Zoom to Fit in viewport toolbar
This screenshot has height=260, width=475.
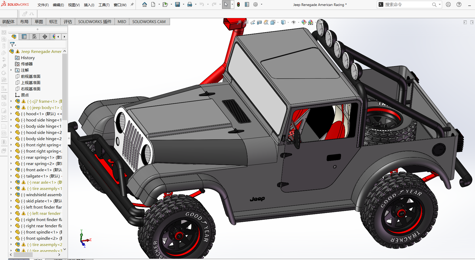pyautogui.click(x=239, y=22)
